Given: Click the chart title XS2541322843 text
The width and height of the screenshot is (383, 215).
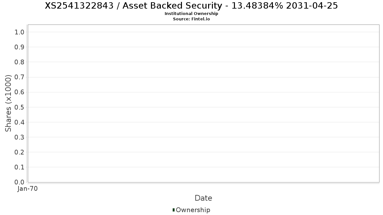Looking at the screenshot, I should [x=191, y=6].
